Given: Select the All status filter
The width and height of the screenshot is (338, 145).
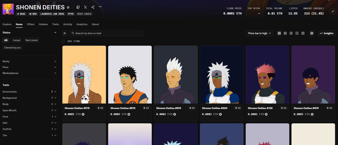Looking at the screenshot, I should pos(6,40).
